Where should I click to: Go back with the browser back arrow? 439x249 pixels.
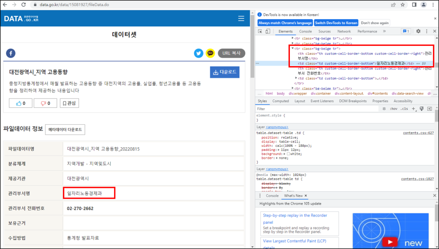click(5, 5)
